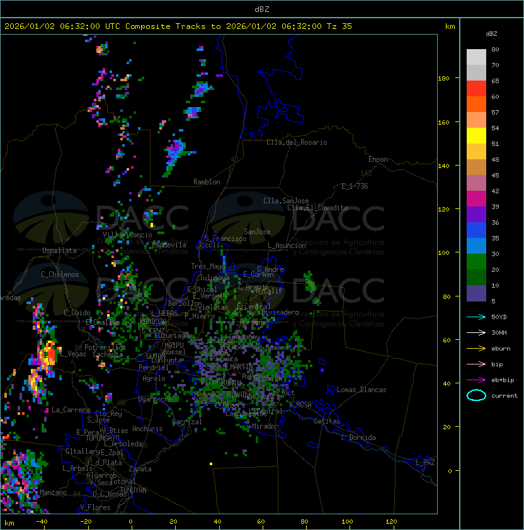Click the 'Ramblon' map label
524x530 pixels.
coord(207,182)
